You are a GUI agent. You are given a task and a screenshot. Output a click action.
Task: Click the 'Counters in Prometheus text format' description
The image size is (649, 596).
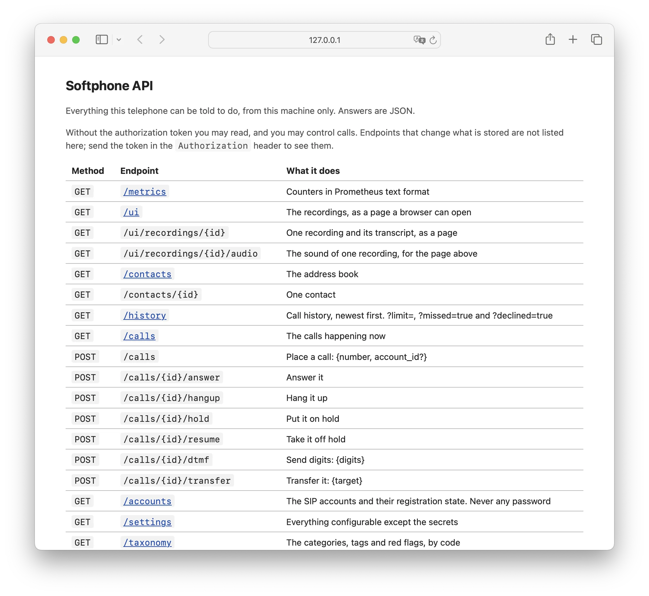coord(358,192)
